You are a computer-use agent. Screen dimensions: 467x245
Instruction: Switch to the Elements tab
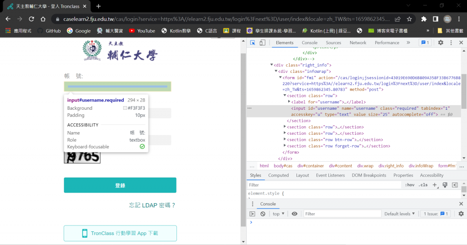pos(285,43)
